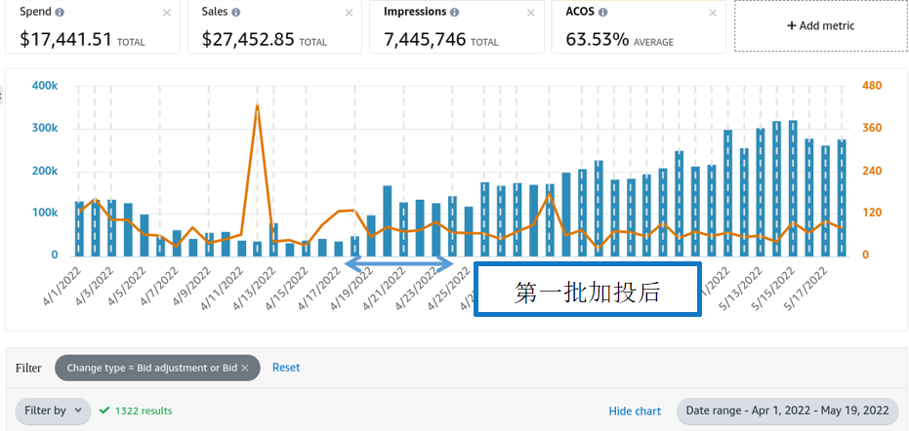Click the 63.53% ACOS average value
The width and height of the screenshot is (909, 431).
pyautogui.click(x=598, y=39)
